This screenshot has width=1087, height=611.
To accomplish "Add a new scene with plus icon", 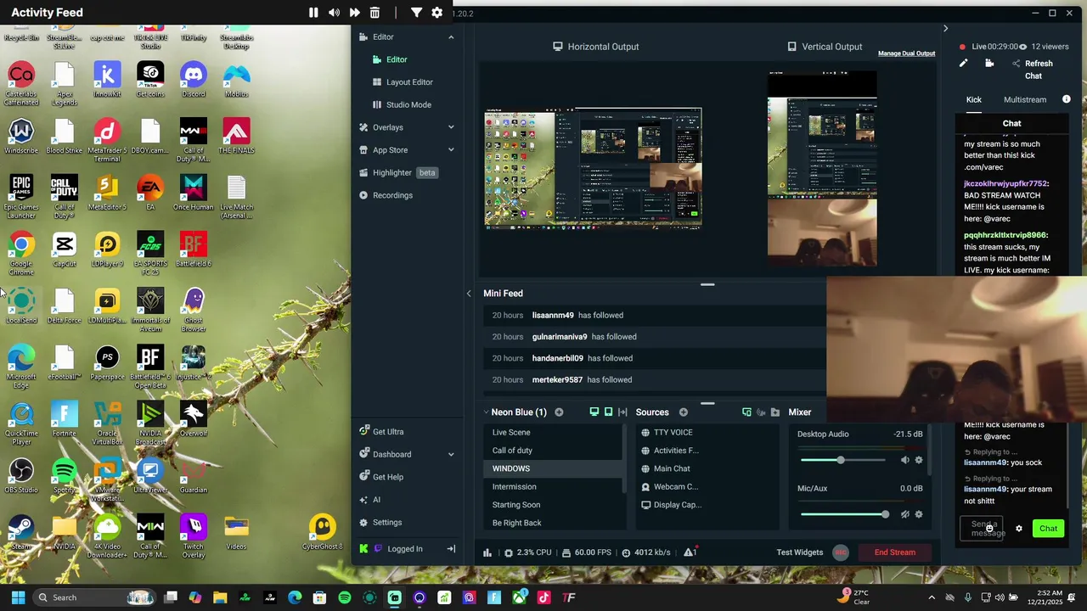I will tap(559, 412).
